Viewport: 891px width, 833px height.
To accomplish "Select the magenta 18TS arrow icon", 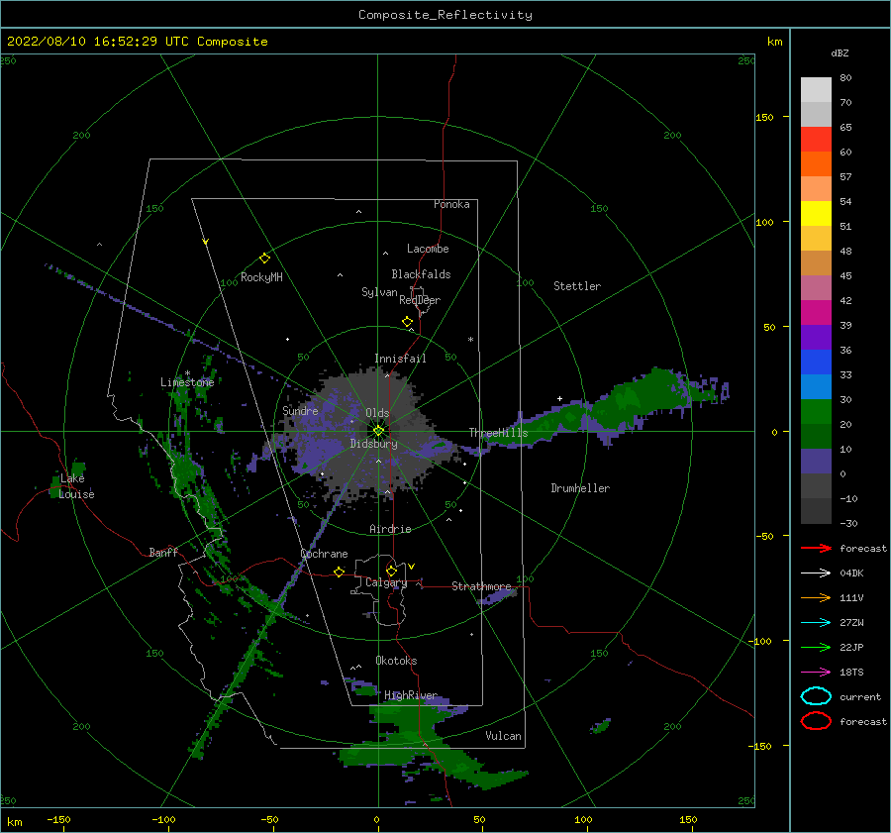I will [x=816, y=673].
